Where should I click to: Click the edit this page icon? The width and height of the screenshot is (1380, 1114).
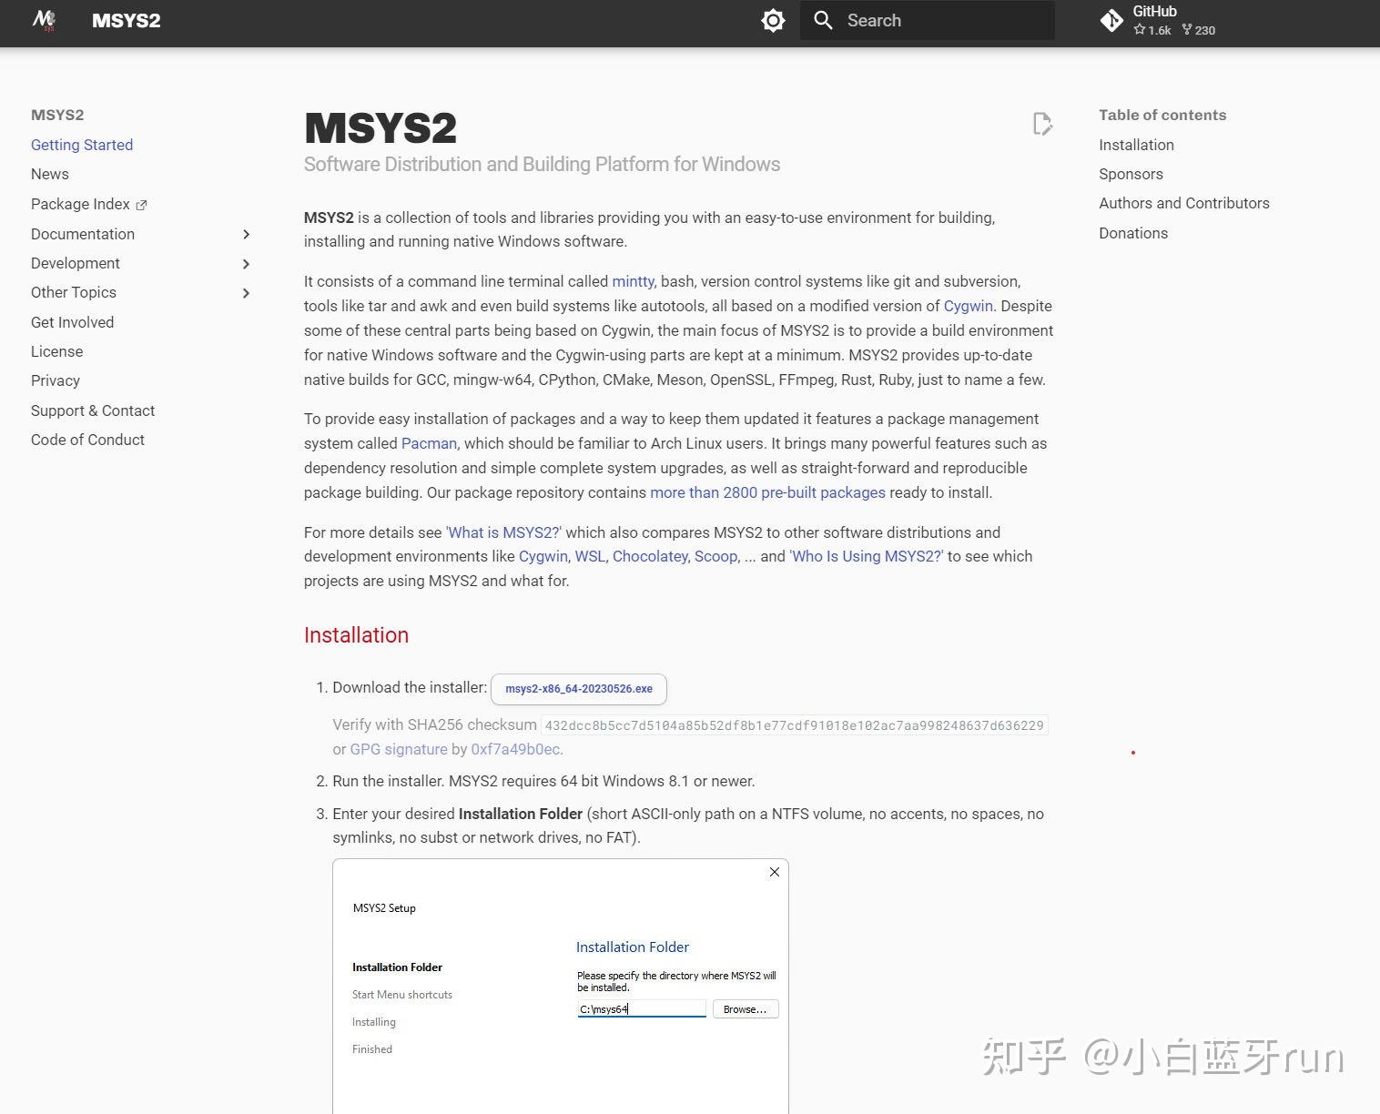point(1042,124)
